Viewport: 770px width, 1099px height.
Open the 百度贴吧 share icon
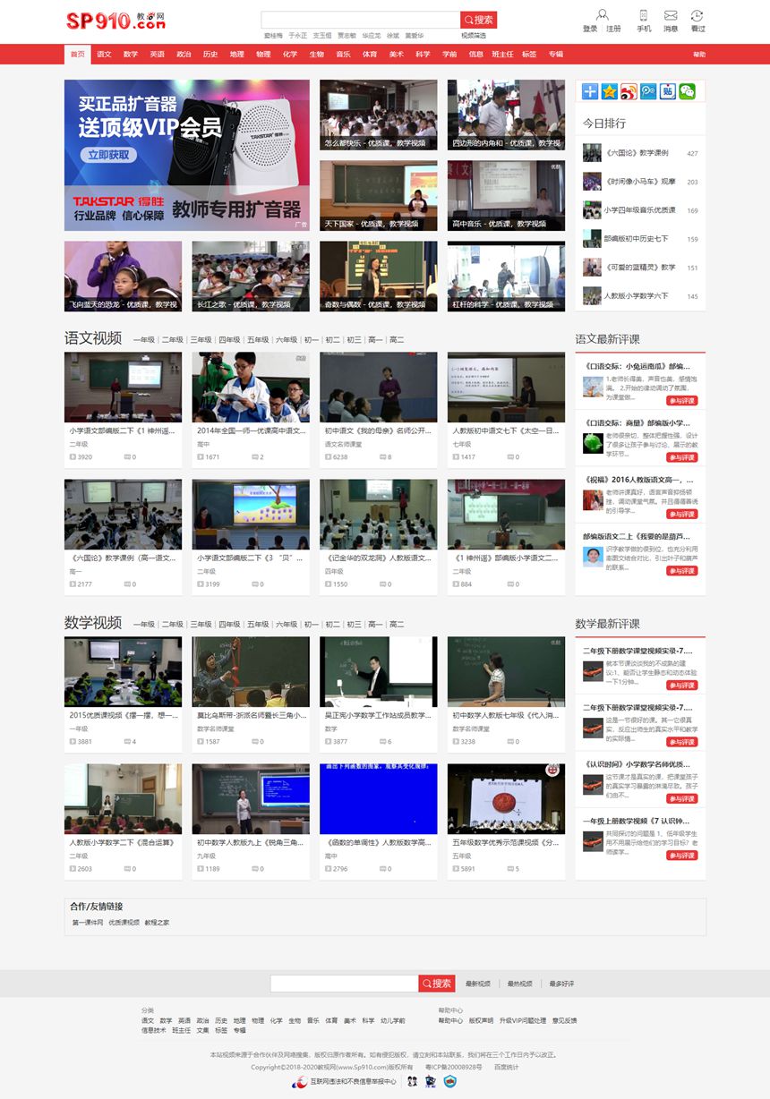(668, 91)
